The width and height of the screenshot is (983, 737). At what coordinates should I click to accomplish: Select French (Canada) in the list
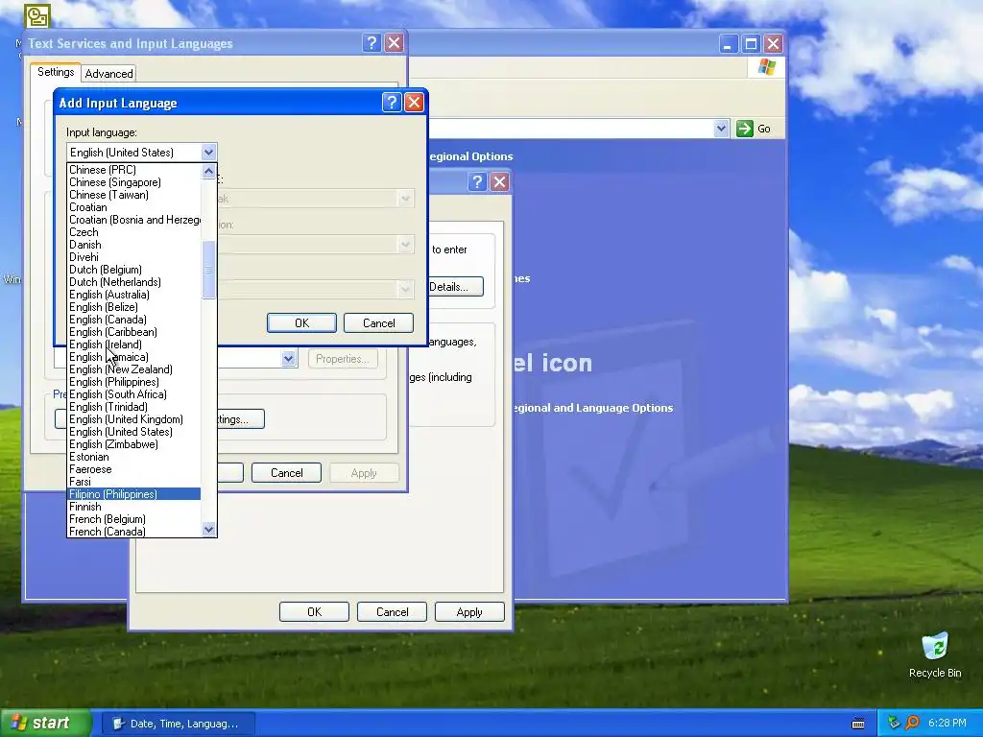pyautogui.click(x=134, y=532)
